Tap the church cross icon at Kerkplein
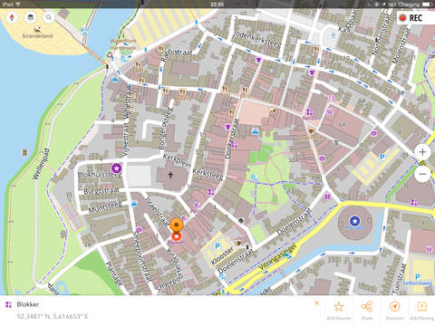This screenshot has height=326, width=435. [170, 175]
